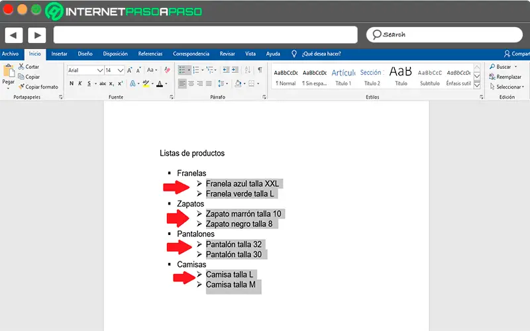Click the Cortar scissors button
530x331 pixels.
tap(28, 67)
